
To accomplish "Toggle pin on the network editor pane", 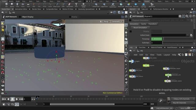I will [x=191, y=51].
